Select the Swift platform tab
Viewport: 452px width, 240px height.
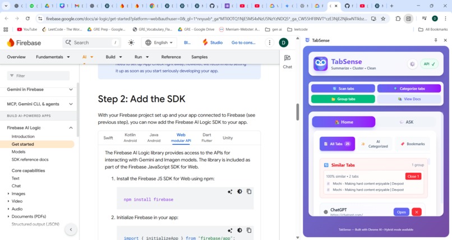pos(108,138)
